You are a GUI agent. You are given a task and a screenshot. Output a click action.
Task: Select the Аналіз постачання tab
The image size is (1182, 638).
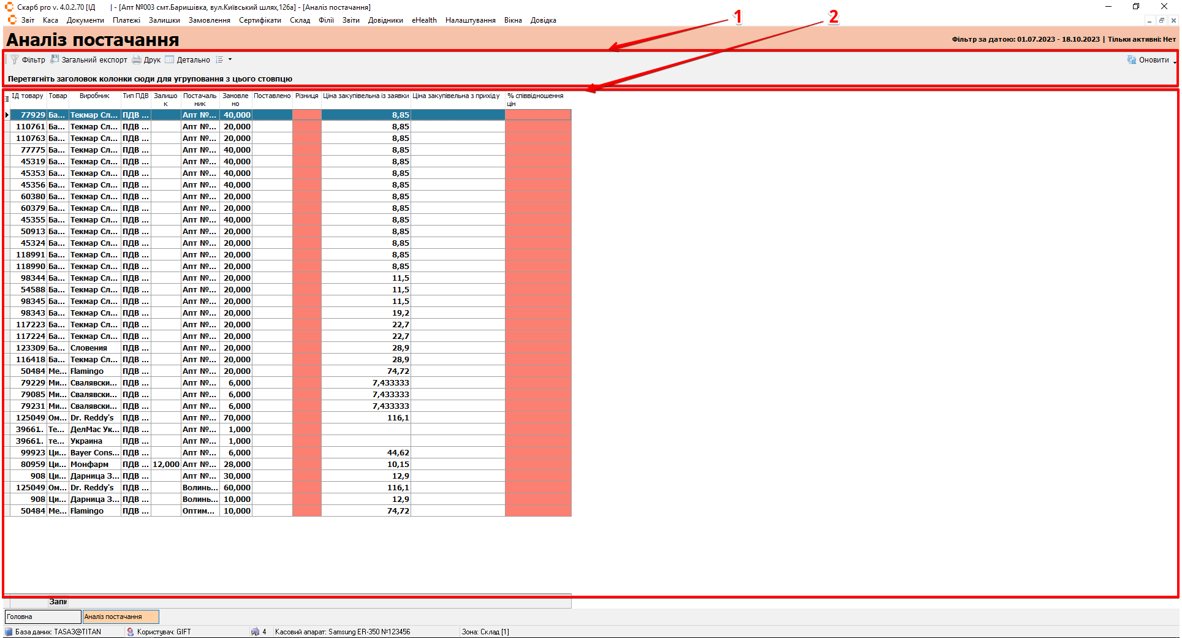(121, 617)
